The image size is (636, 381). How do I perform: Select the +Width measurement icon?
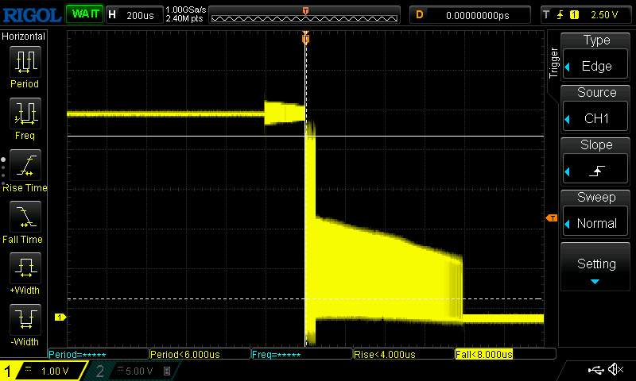coord(25,272)
